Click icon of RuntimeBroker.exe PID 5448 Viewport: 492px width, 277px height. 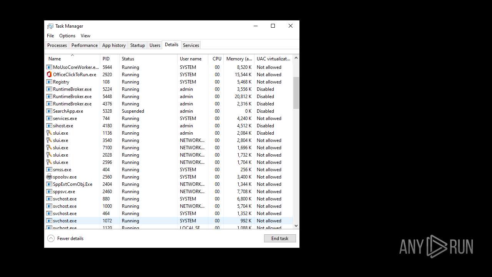[49, 97]
